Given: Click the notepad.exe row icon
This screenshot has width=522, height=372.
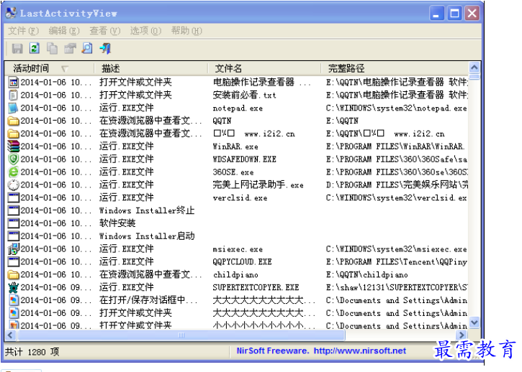Looking at the screenshot, I should [x=13, y=108].
